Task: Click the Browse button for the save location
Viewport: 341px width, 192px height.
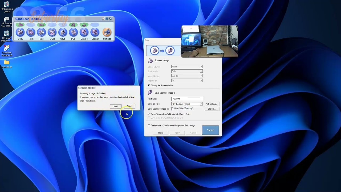Action: [212, 109]
